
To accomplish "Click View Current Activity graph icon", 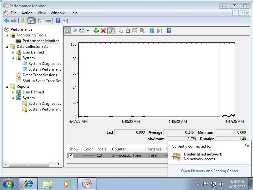I will [x=67, y=31].
